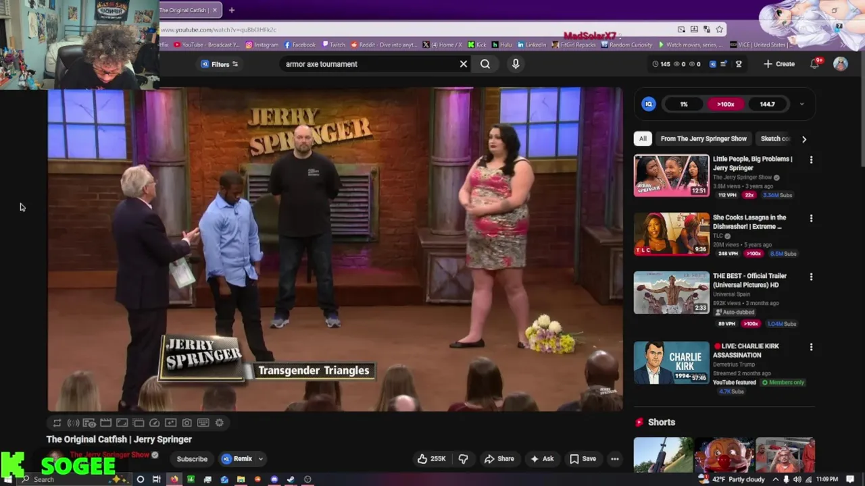Bookmark this page with the star icon
This screenshot has height=486, width=865.
coord(719,30)
